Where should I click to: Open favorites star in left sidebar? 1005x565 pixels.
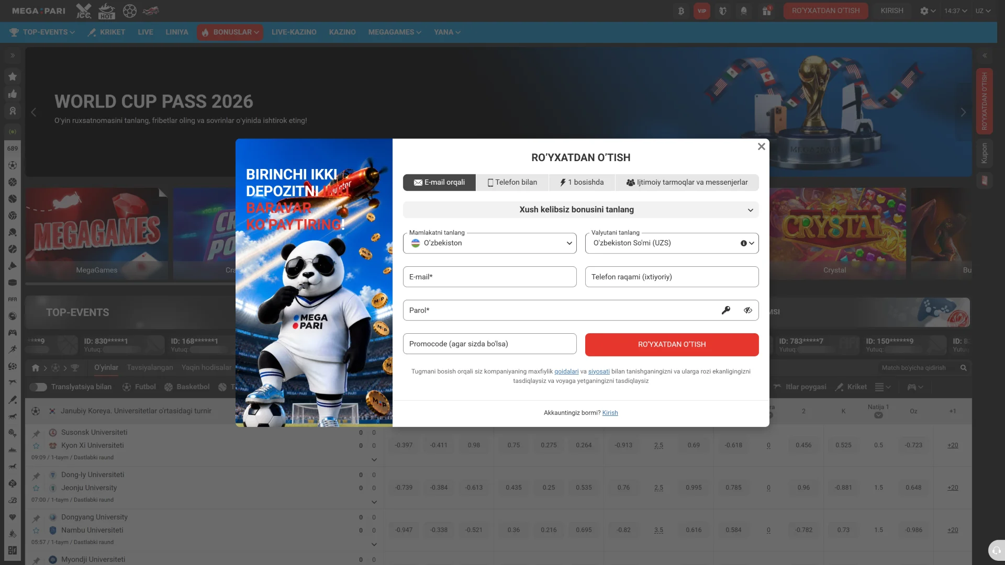[13, 76]
